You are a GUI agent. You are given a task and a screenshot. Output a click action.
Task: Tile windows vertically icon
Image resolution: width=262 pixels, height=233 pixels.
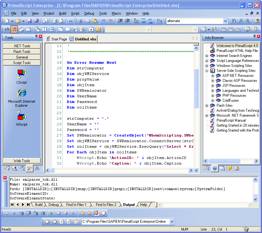pos(44,29)
